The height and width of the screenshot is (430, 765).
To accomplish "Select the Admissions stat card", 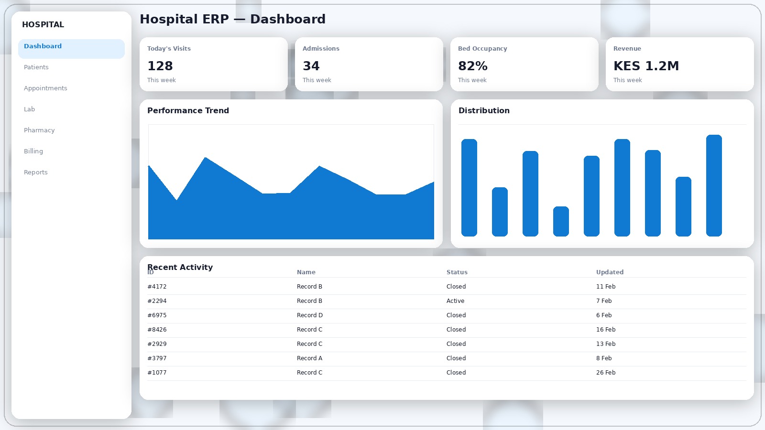I will point(369,64).
